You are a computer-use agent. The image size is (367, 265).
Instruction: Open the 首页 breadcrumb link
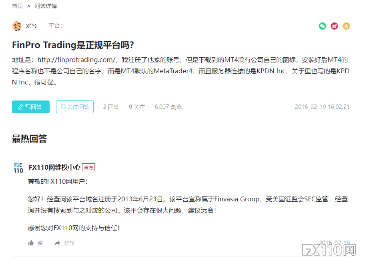(18, 6)
